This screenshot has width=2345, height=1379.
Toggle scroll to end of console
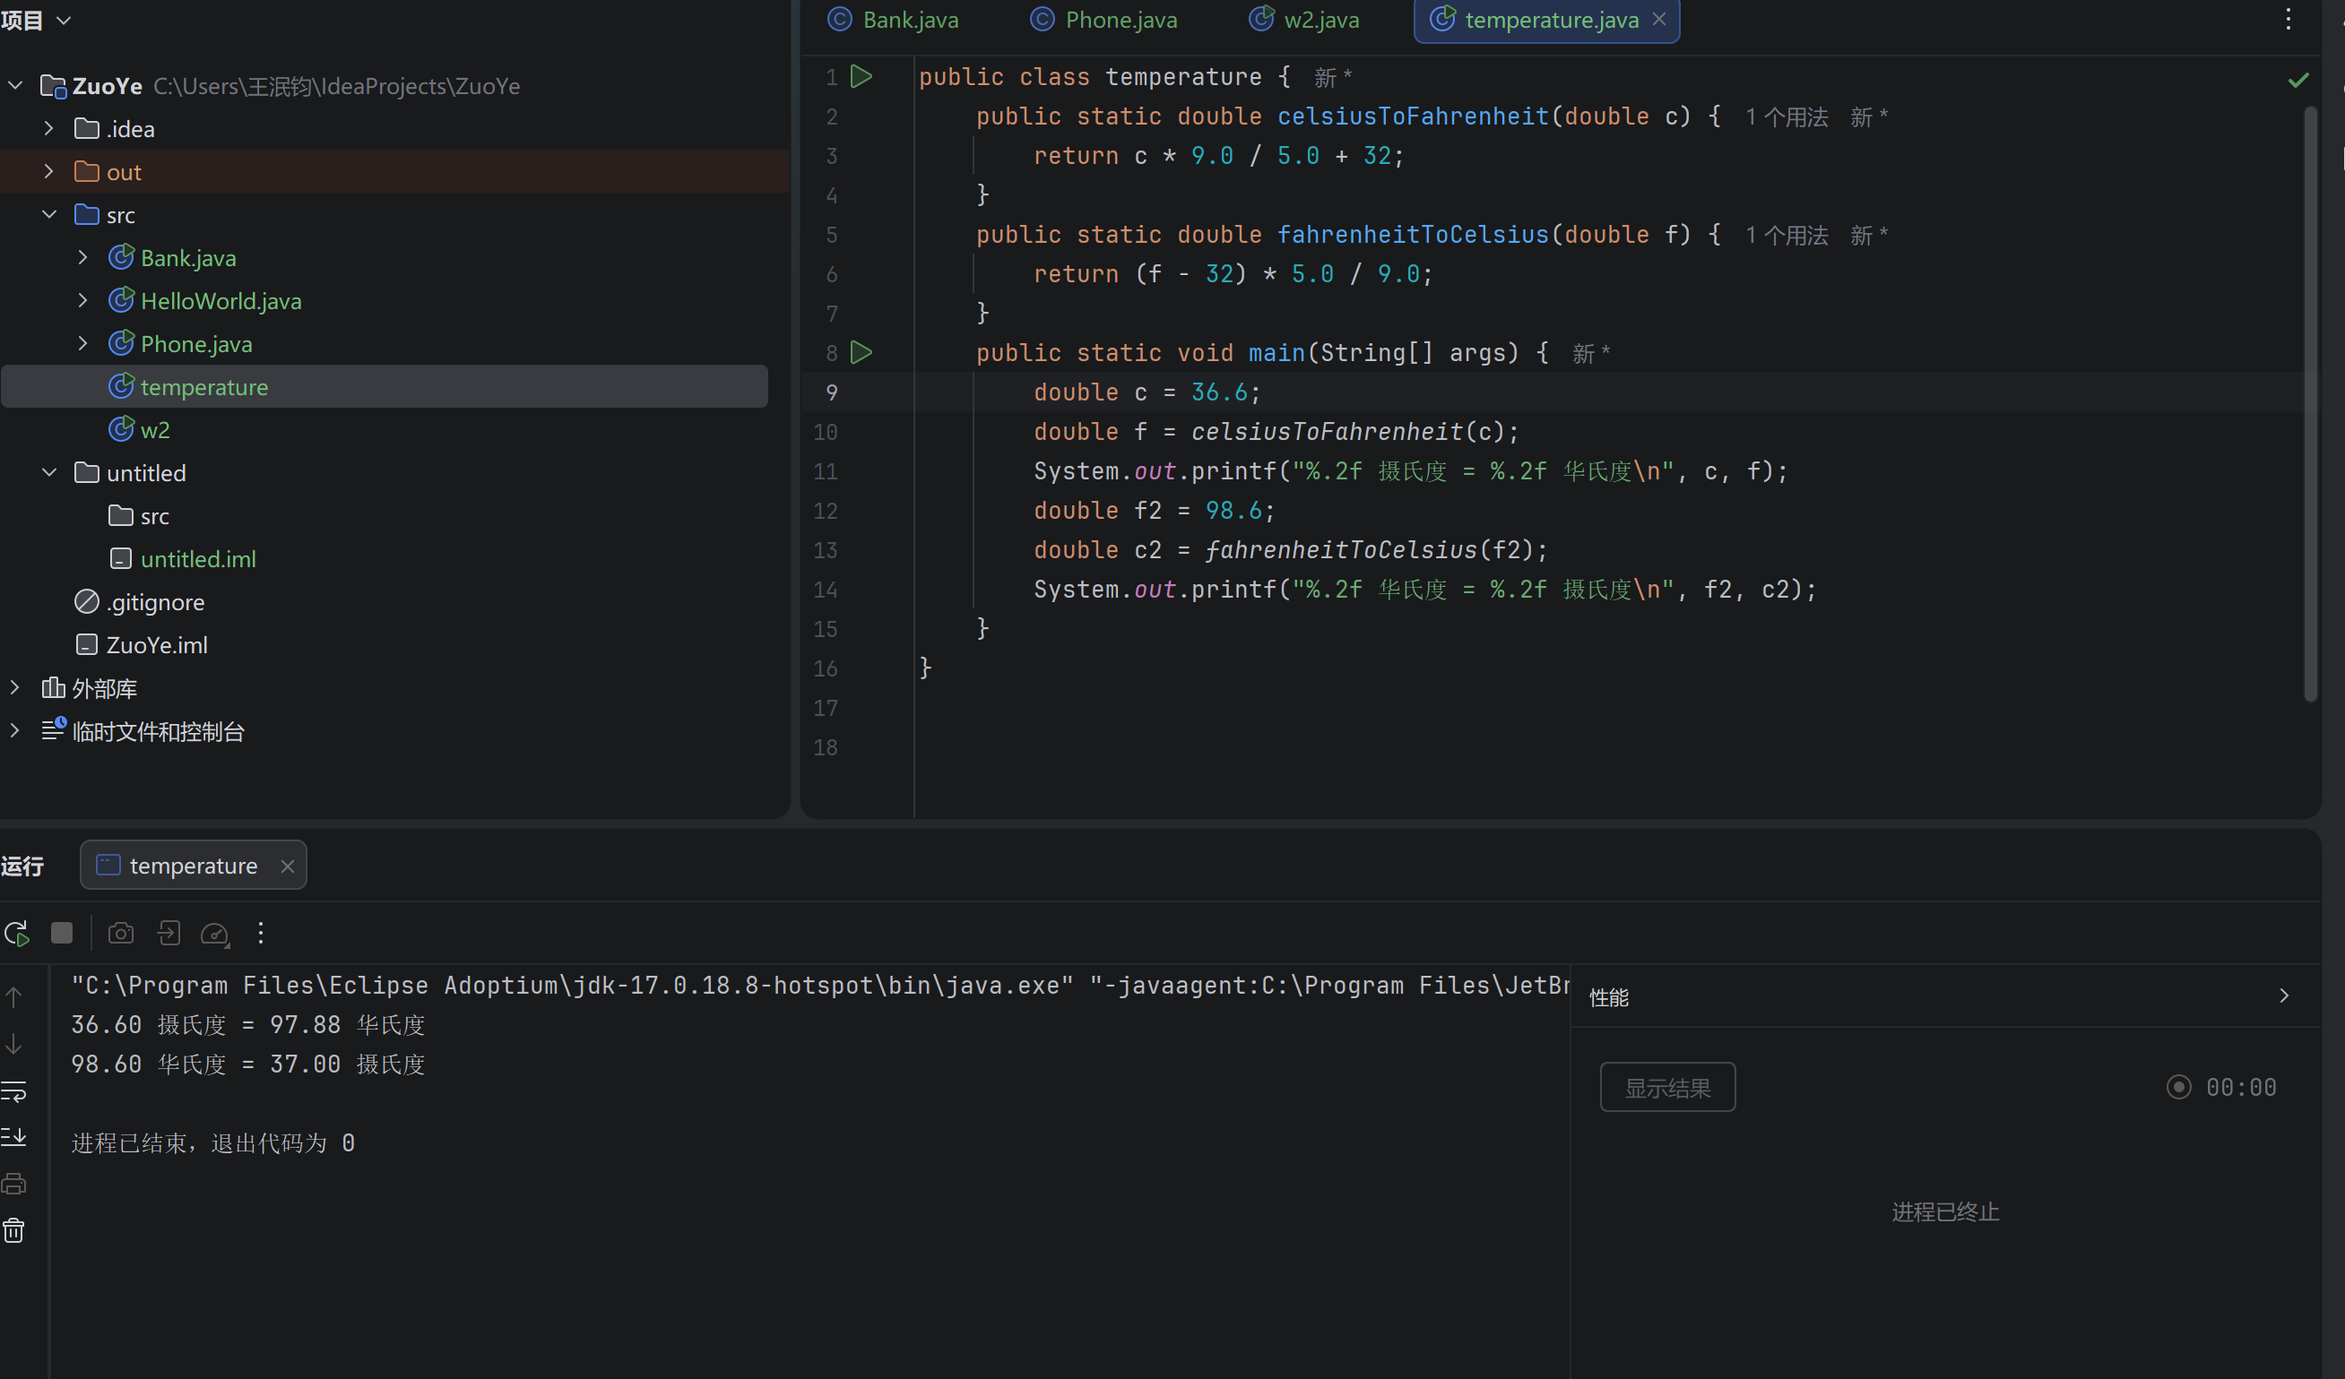click(x=14, y=1136)
